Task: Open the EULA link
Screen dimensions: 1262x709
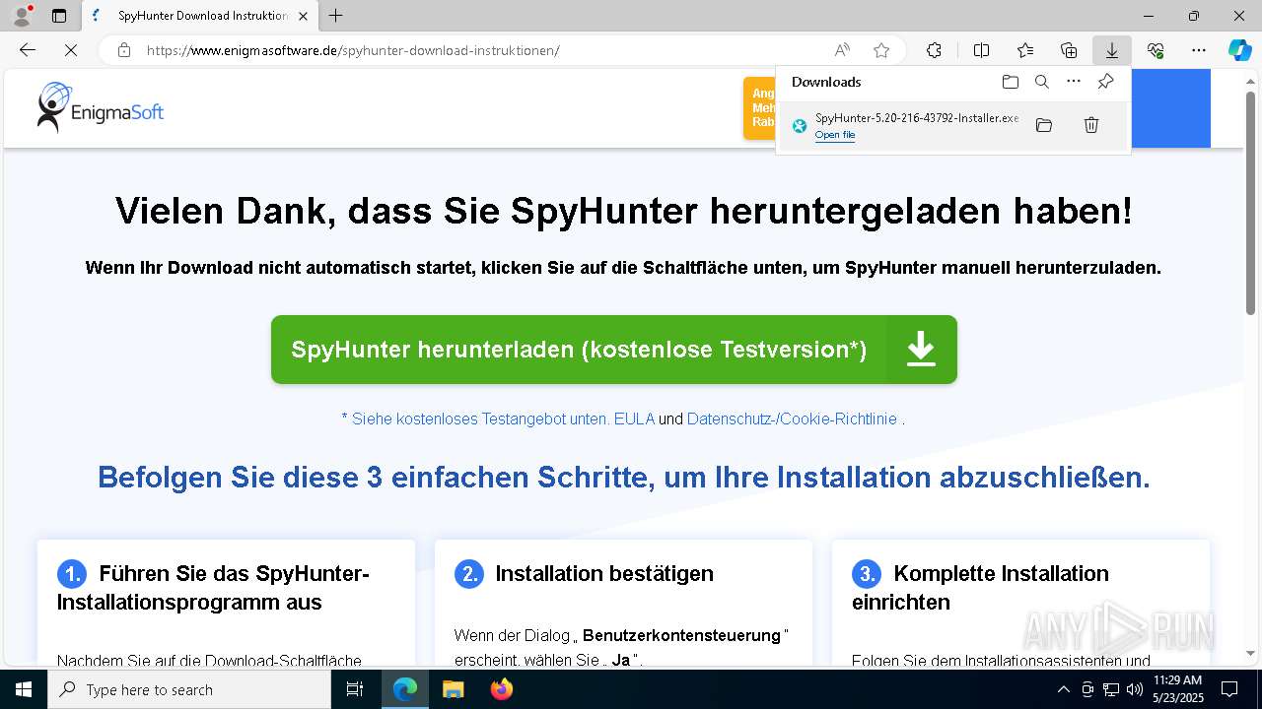Action: [x=634, y=419]
